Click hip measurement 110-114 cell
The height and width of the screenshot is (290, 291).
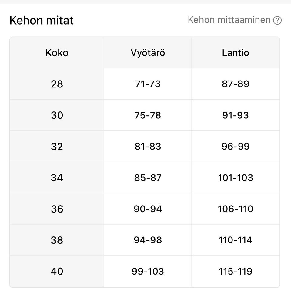coord(236,240)
